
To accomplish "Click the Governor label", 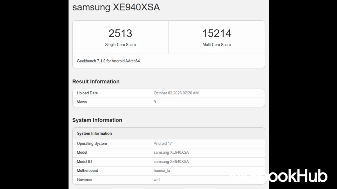I will (85, 180).
